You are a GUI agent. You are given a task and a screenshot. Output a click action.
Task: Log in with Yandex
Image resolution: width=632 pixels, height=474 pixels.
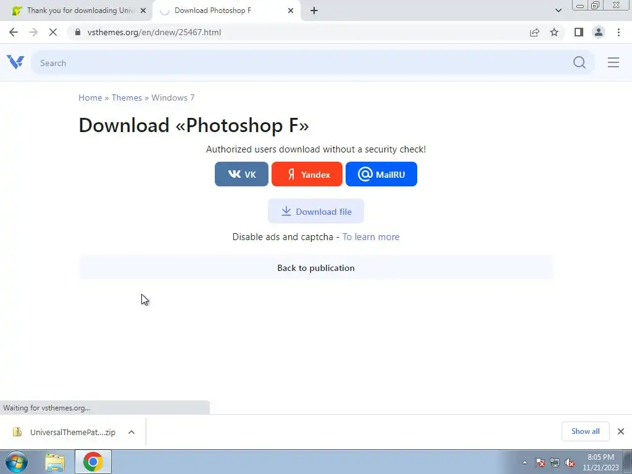[x=307, y=174]
